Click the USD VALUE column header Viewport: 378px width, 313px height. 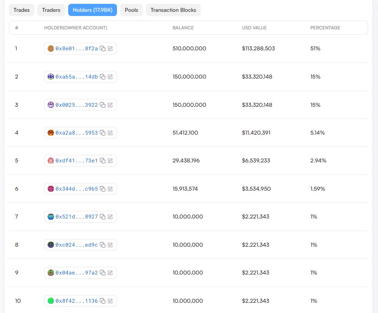(254, 28)
